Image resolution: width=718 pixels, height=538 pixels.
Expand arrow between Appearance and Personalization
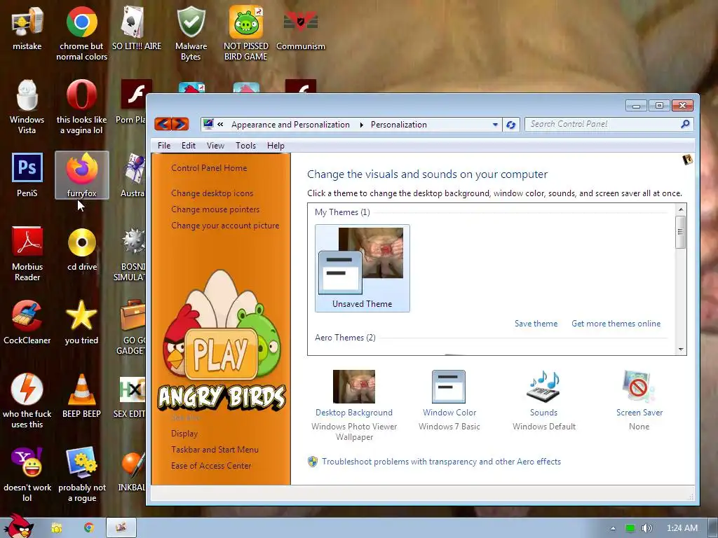click(361, 125)
